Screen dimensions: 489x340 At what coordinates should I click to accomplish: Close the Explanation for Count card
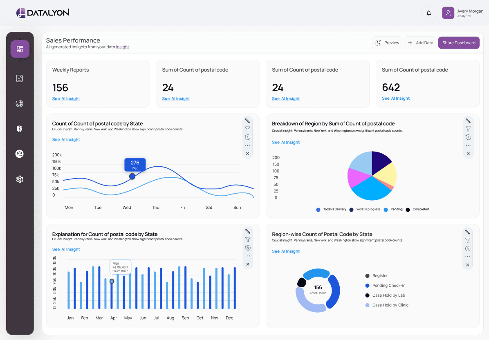(248, 264)
